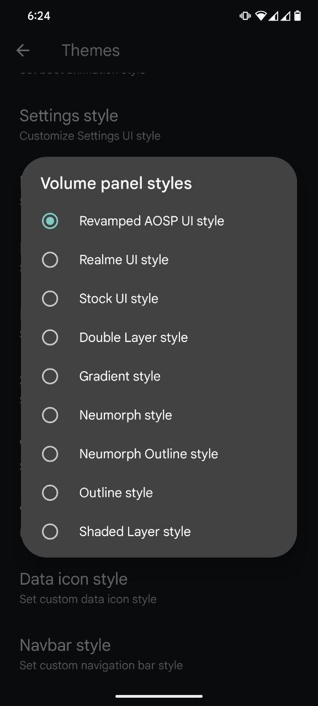
Task: Tap the back arrow icon
Action: click(x=23, y=50)
